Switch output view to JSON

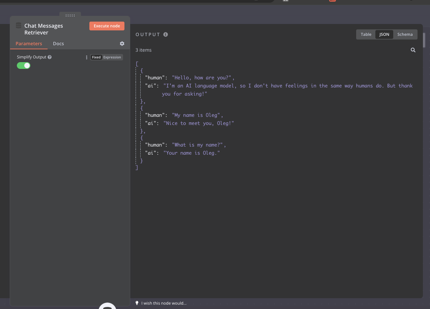384,34
